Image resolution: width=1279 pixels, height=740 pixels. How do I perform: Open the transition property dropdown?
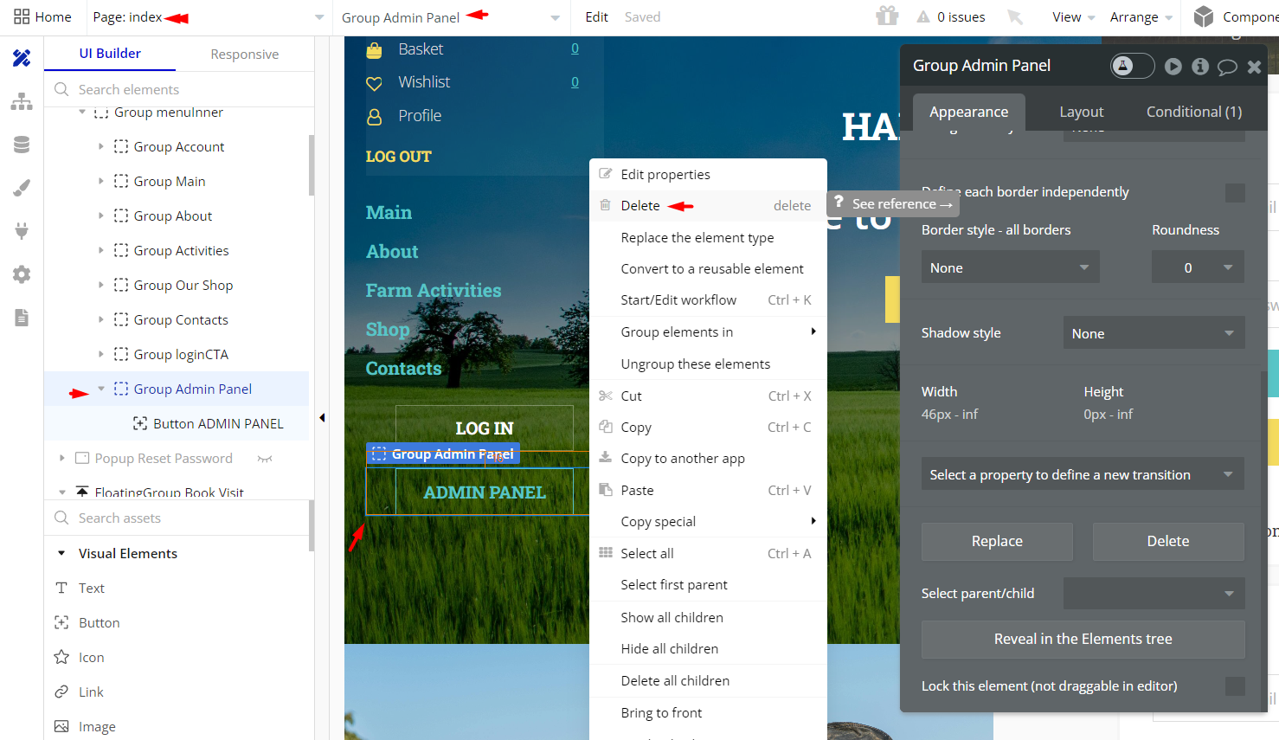[1083, 474]
